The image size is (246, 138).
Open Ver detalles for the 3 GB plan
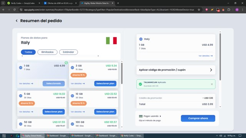(x=78, y=84)
